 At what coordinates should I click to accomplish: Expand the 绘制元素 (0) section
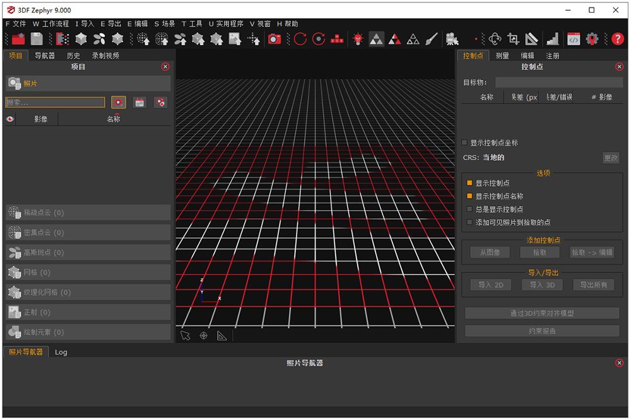[88, 332]
